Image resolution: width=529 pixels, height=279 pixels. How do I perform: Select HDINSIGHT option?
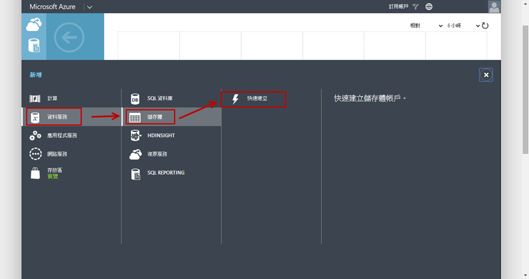tap(172, 135)
